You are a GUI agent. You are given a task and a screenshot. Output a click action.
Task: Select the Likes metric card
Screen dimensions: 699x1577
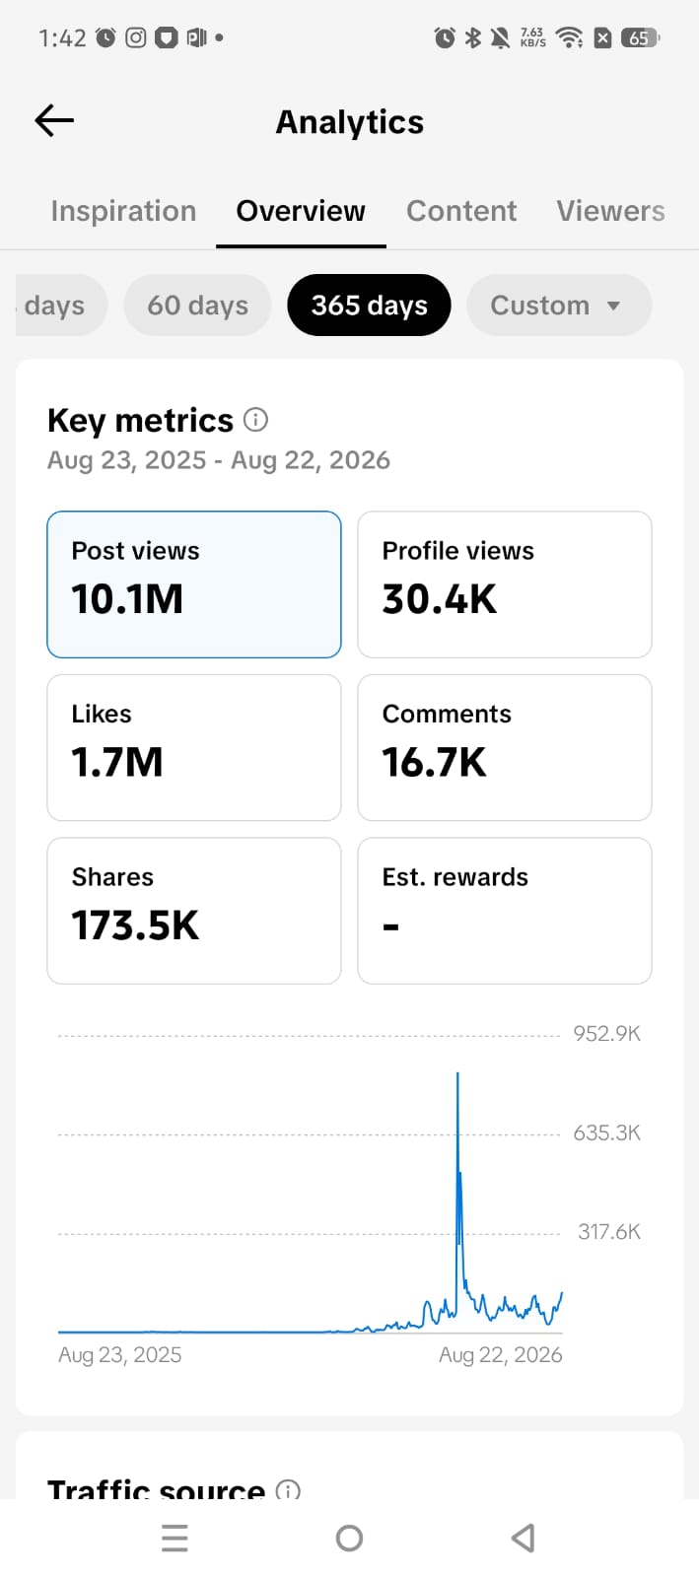tap(194, 747)
